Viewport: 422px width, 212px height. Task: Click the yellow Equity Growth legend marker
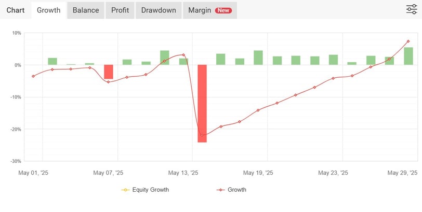(125, 190)
